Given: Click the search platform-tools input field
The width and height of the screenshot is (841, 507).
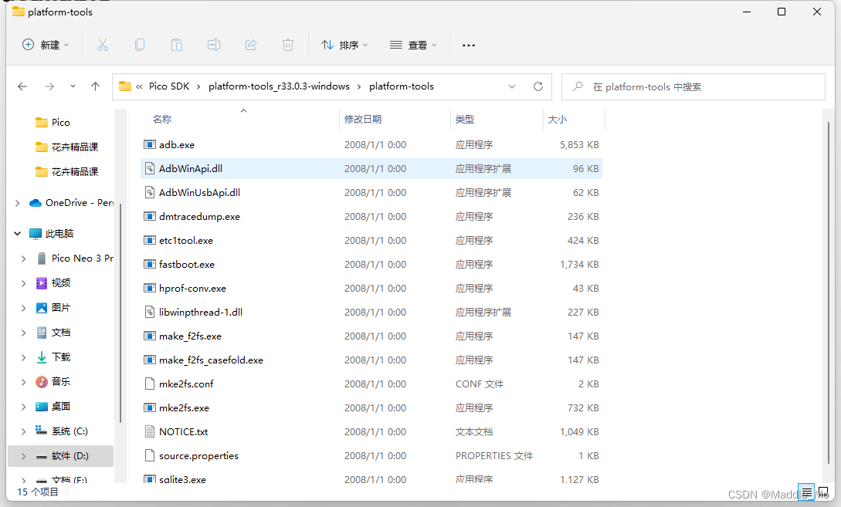Looking at the screenshot, I should 693,87.
